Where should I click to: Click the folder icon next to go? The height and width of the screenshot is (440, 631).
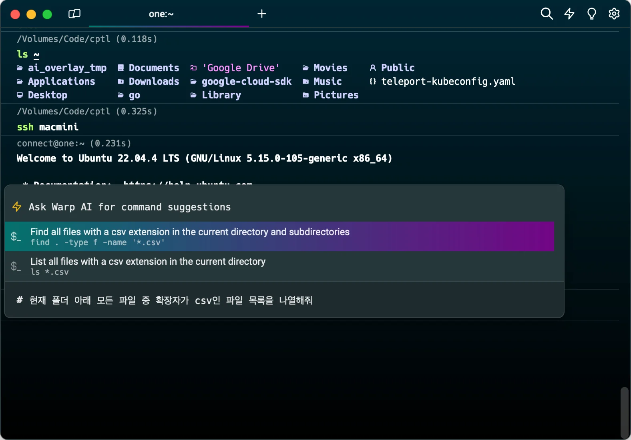121,95
